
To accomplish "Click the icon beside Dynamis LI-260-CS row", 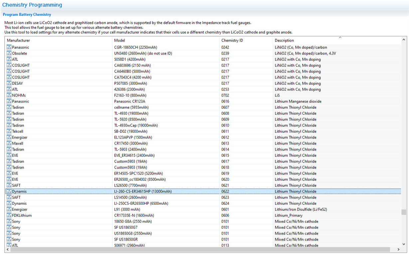I will pyautogui.click(x=9, y=191).
